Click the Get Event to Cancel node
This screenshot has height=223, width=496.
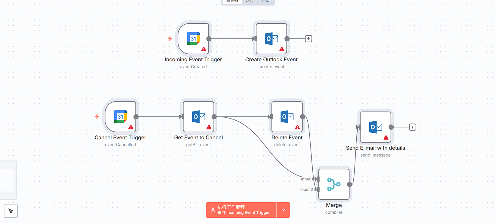(198, 117)
